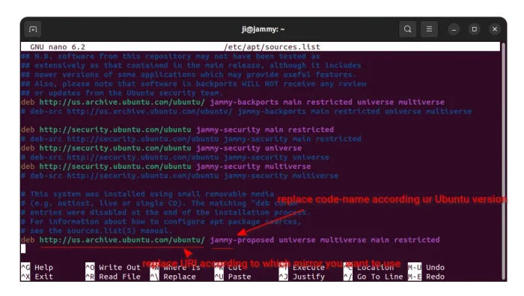Click the commented deb-src jammy-security multiverse line

point(180,176)
